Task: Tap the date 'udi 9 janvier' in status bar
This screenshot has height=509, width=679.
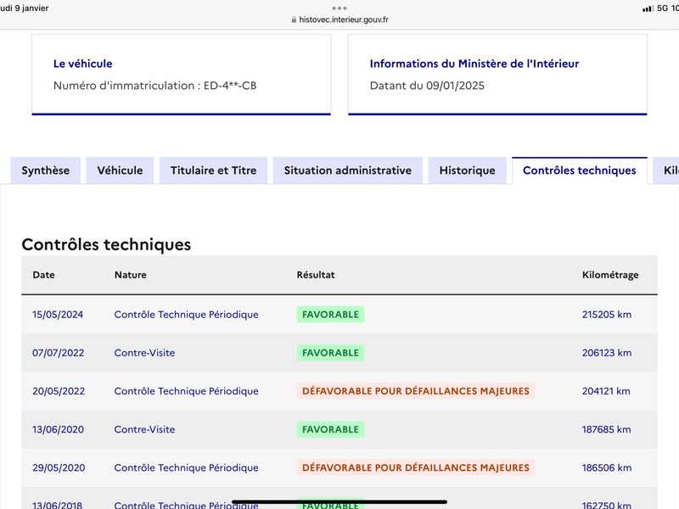Action: [x=25, y=8]
